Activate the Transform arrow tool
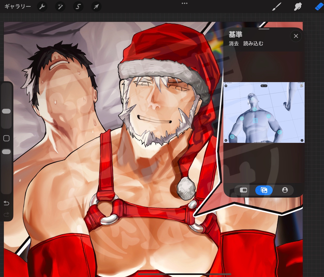This screenshot has height=277, width=324. pyautogui.click(x=96, y=6)
